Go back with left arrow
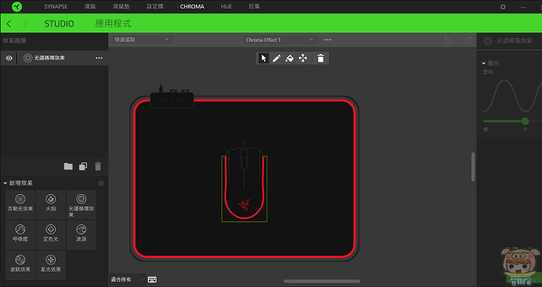Screen dimensions: 542x287 tap(9, 23)
